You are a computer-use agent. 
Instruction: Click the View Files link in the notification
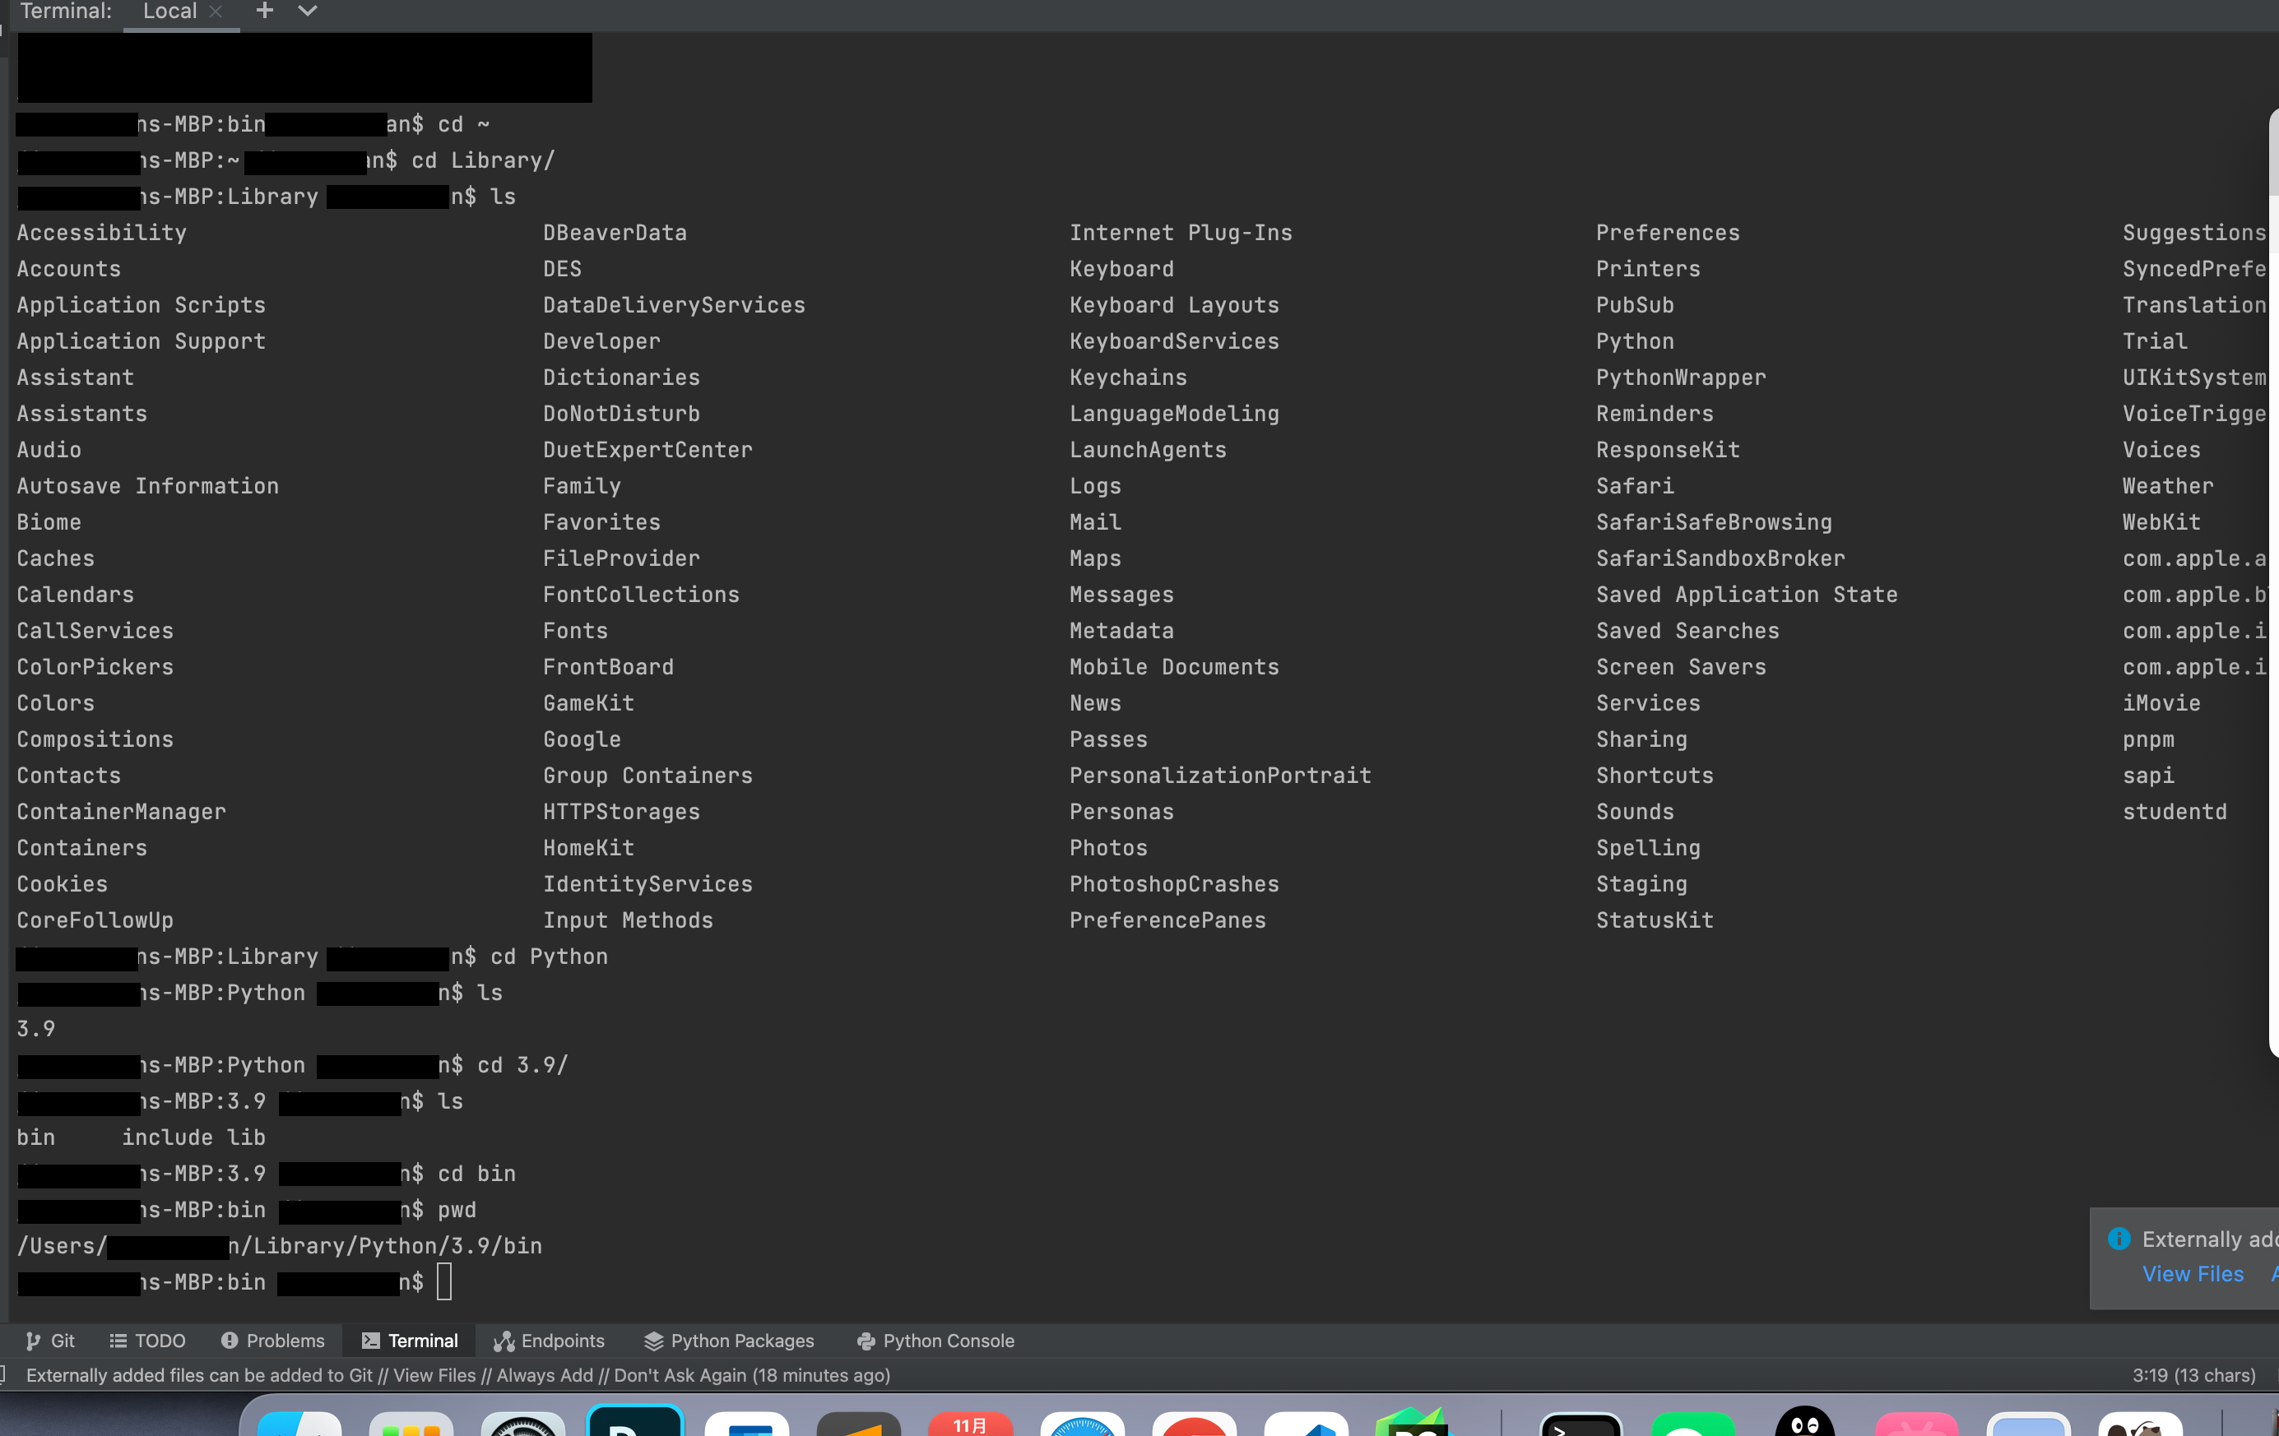(2193, 1274)
